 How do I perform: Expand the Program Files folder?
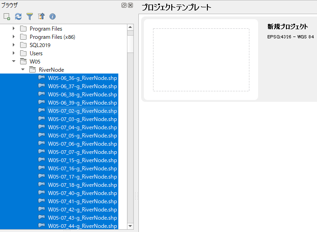pyautogui.click(x=14, y=29)
